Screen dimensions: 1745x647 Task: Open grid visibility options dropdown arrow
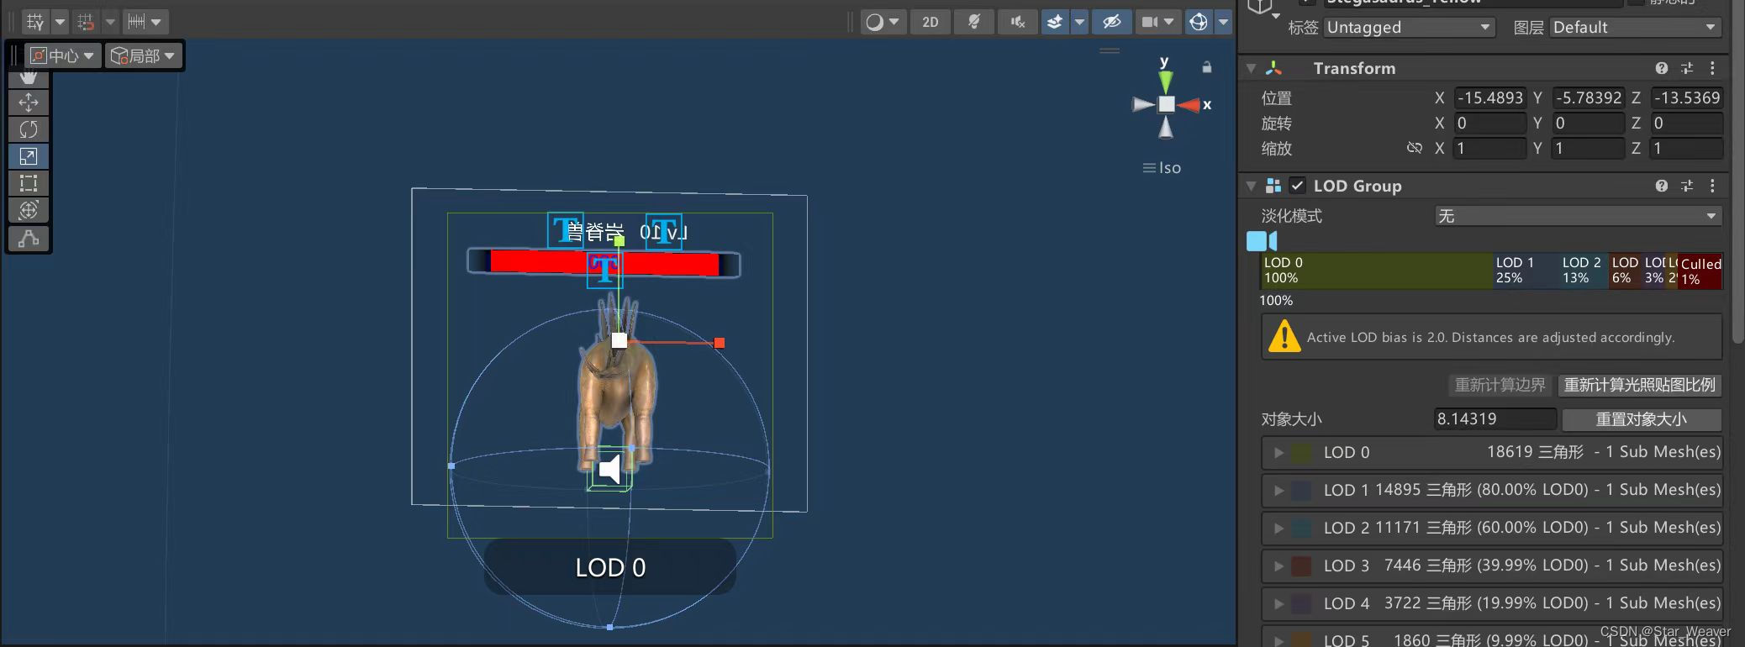click(60, 22)
